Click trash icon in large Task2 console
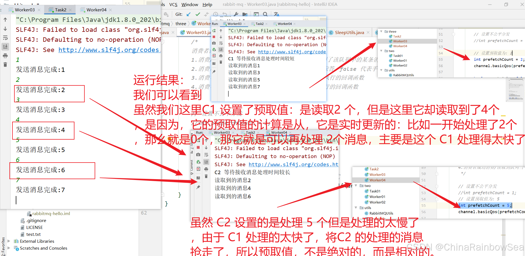525x256 pixels. pyautogui.click(x=5, y=65)
